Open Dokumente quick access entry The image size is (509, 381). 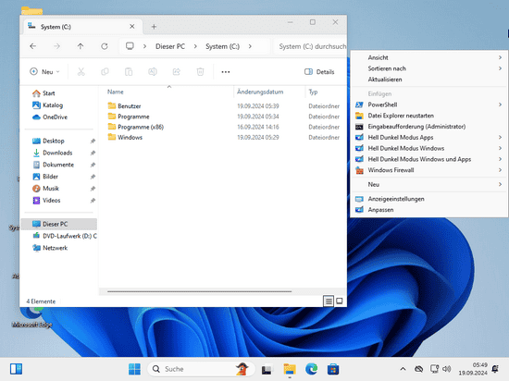[x=58, y=165]
